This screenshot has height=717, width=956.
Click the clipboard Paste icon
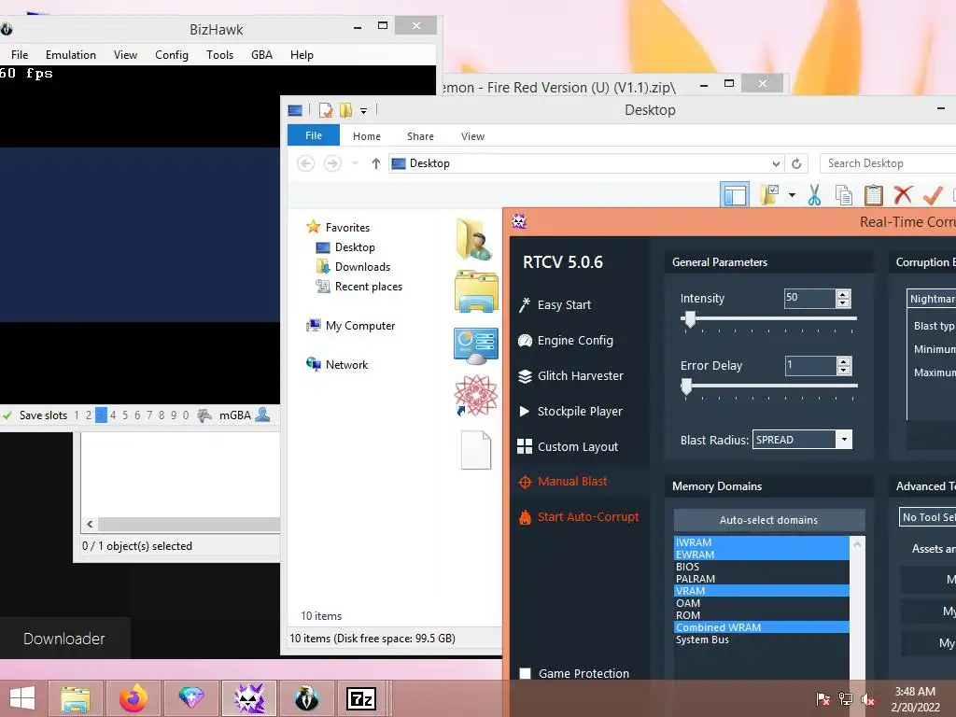[874, 195]
